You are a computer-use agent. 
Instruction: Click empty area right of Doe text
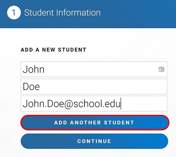click(103, 86)
